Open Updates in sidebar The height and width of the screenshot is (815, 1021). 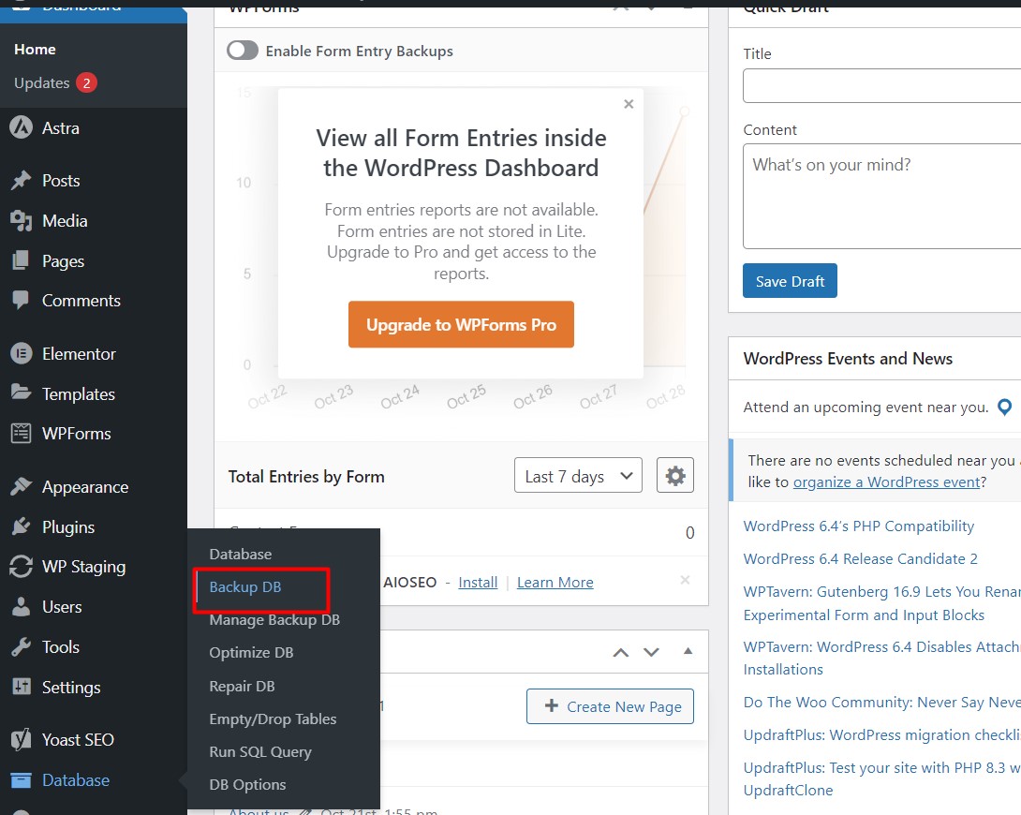click(x=41, y=83)
